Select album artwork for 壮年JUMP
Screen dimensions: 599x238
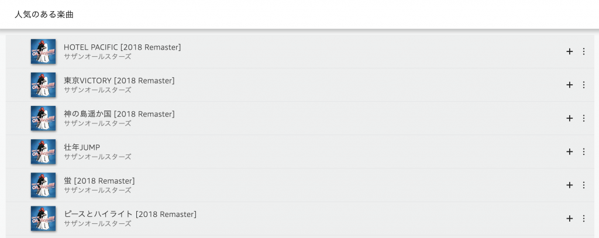click(43, 151)
